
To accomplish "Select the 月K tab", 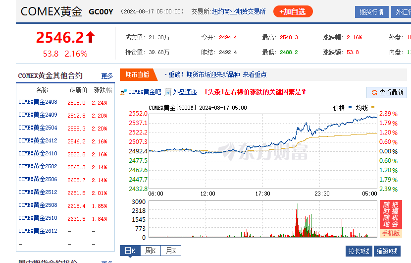I will click(171, 251).
